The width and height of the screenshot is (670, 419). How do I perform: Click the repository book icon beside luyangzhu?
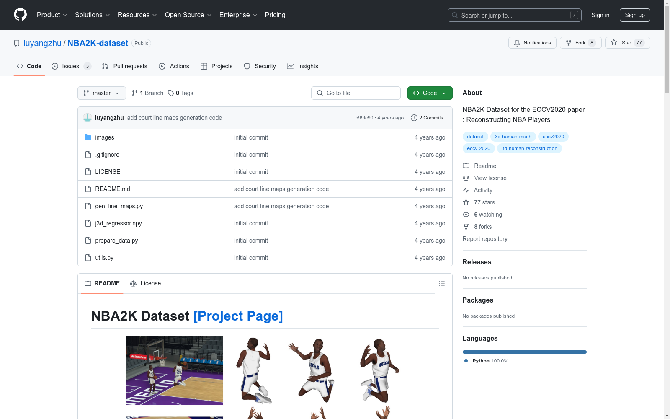pyautogui.click(x=17, y=43)
